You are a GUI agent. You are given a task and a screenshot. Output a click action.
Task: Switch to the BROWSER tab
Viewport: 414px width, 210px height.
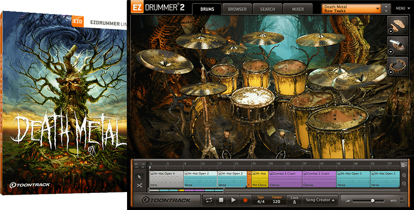(x=237, y=9)
